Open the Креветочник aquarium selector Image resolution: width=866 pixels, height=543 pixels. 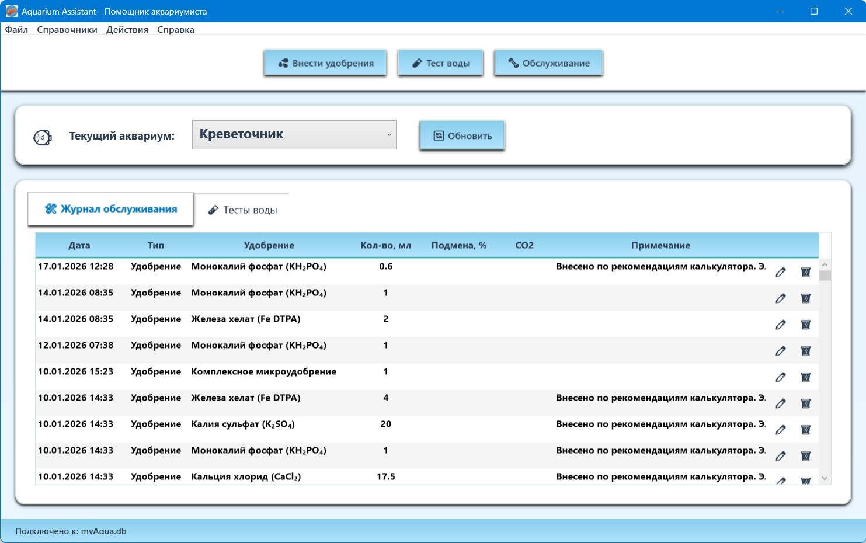[294, 134]
